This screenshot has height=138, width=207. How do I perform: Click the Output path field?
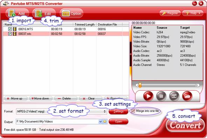[x=57, y=122]
